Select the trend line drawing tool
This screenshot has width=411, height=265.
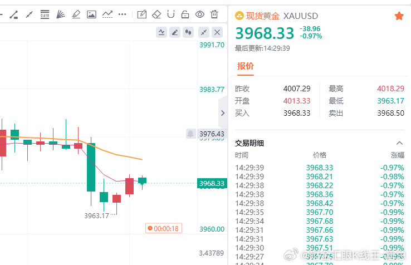click(x=13, y=14)
